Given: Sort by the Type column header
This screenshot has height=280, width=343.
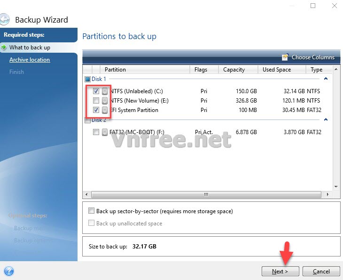Looking at the screenshot, I should click(x=319, y=70).
